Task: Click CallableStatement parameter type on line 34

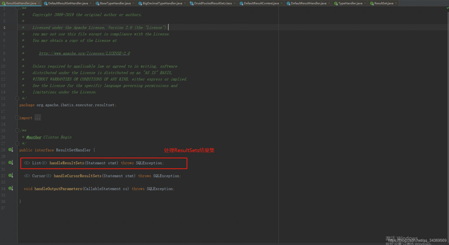Action: pyautogui.click(x=102, y=189)
